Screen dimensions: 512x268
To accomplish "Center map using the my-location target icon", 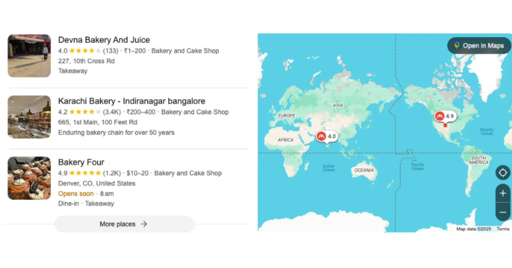I will (503, 173).
